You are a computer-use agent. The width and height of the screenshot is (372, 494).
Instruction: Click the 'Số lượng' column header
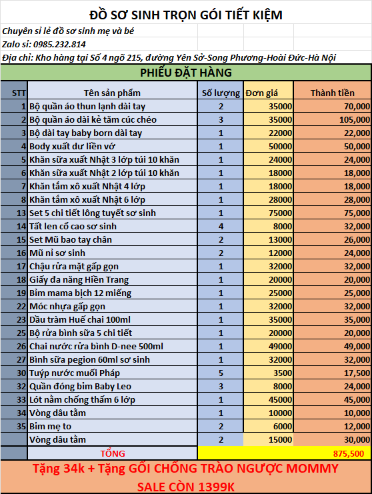(x=221, y=90)
